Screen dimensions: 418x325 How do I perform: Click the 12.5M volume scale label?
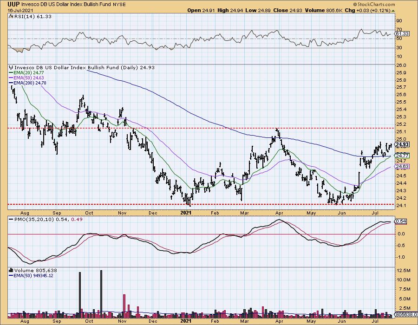[x=403, y=270]
